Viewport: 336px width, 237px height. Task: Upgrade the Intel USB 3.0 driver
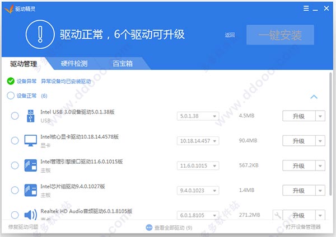click(299, 116)
